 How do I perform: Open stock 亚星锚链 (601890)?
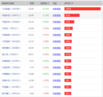(11, 61)
